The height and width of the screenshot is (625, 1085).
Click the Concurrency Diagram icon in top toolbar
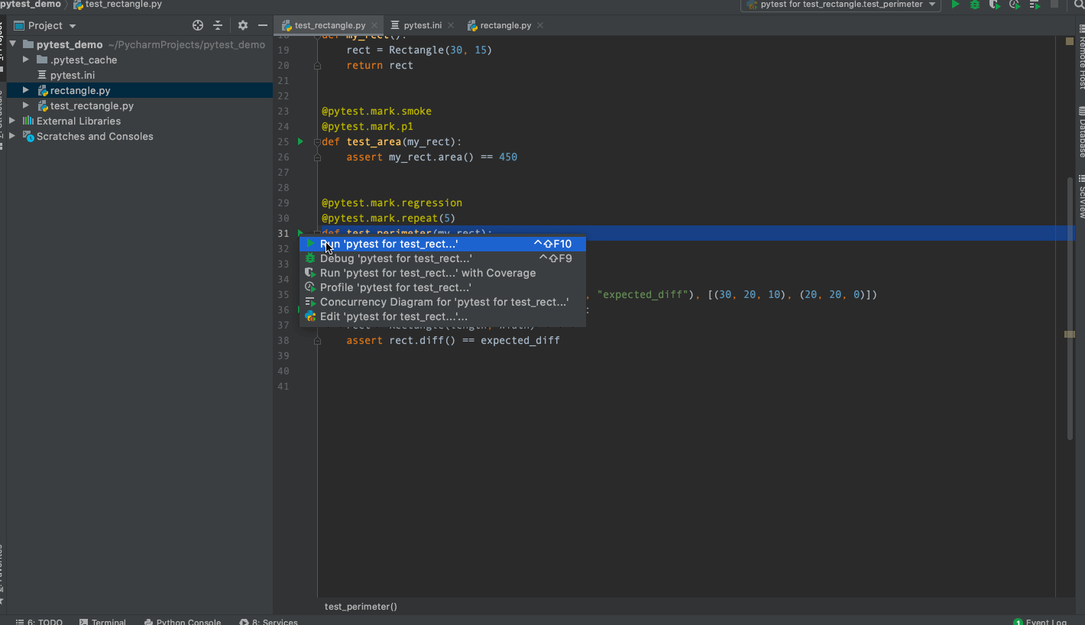click(1034, 5)
